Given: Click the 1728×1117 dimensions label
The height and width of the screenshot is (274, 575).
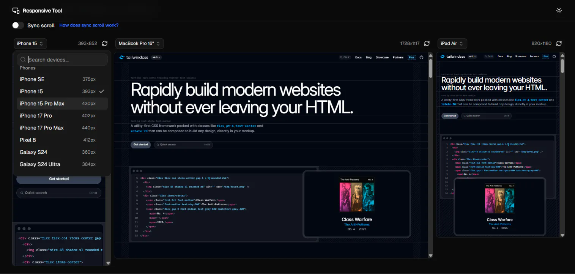Looking at the screenshot, I should (410, 44).
